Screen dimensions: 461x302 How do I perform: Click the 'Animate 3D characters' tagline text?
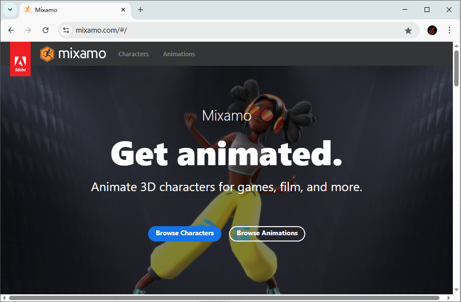tap(227, 187)
